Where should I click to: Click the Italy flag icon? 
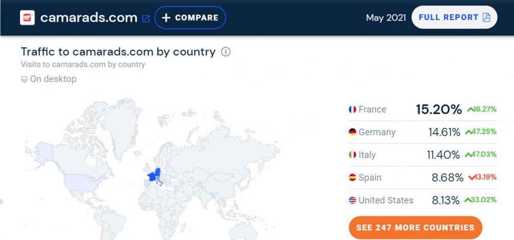pyautogui.click(x=352, y=155)
